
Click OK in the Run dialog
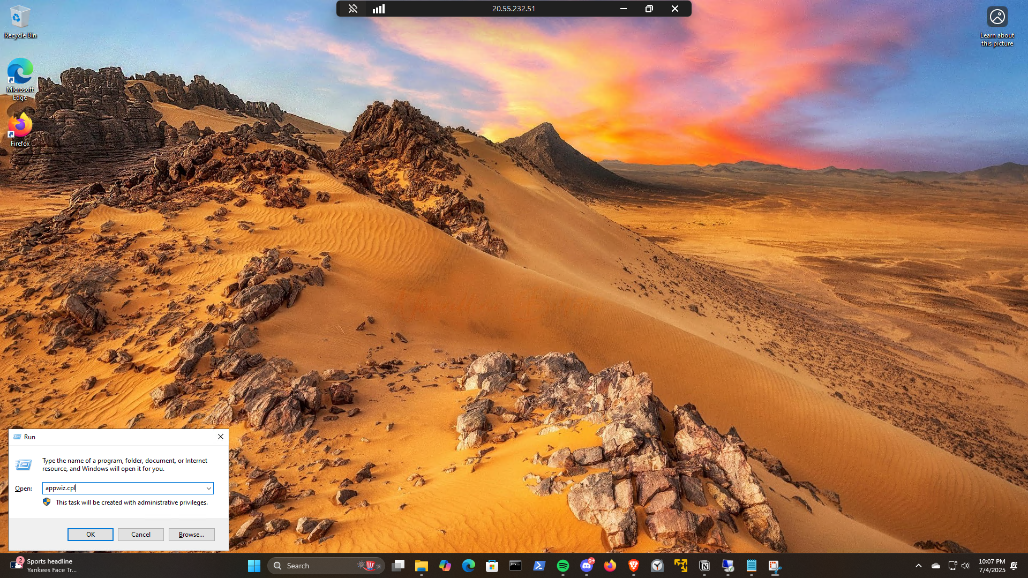click(x=90, y=534)
